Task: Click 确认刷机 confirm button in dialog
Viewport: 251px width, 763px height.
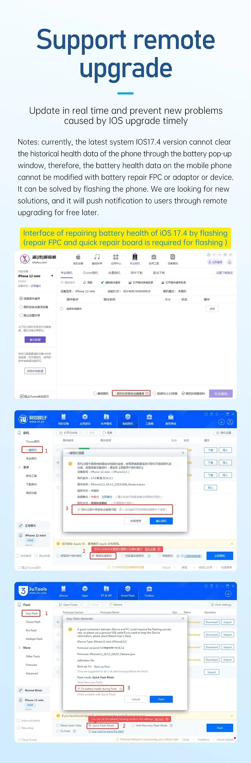Action: pyautogui.click(x=161, y=521)
